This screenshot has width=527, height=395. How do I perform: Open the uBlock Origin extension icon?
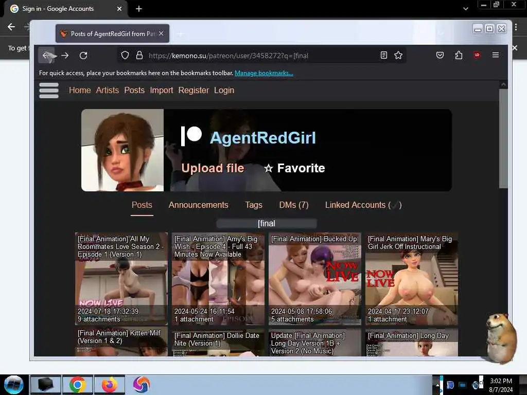click(477, 55)
